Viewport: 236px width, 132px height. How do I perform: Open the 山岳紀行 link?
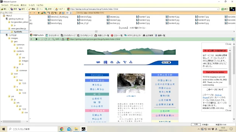[97, 99]
